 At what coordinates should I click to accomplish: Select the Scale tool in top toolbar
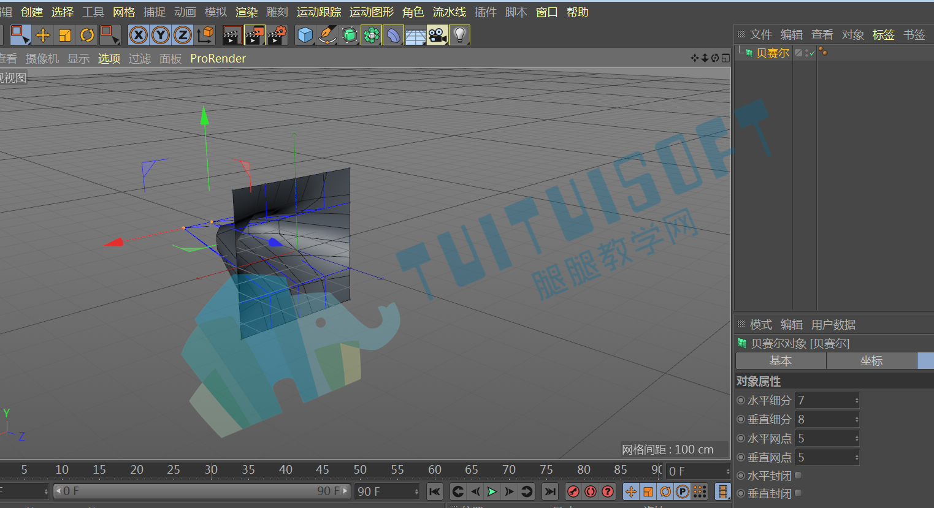tap(65, 35)
